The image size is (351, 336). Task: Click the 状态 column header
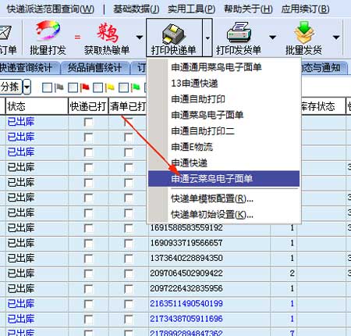coord(37,106)
